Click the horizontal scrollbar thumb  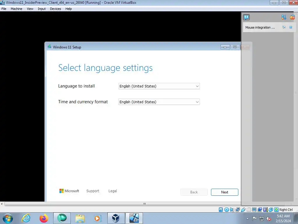point(144,204)
